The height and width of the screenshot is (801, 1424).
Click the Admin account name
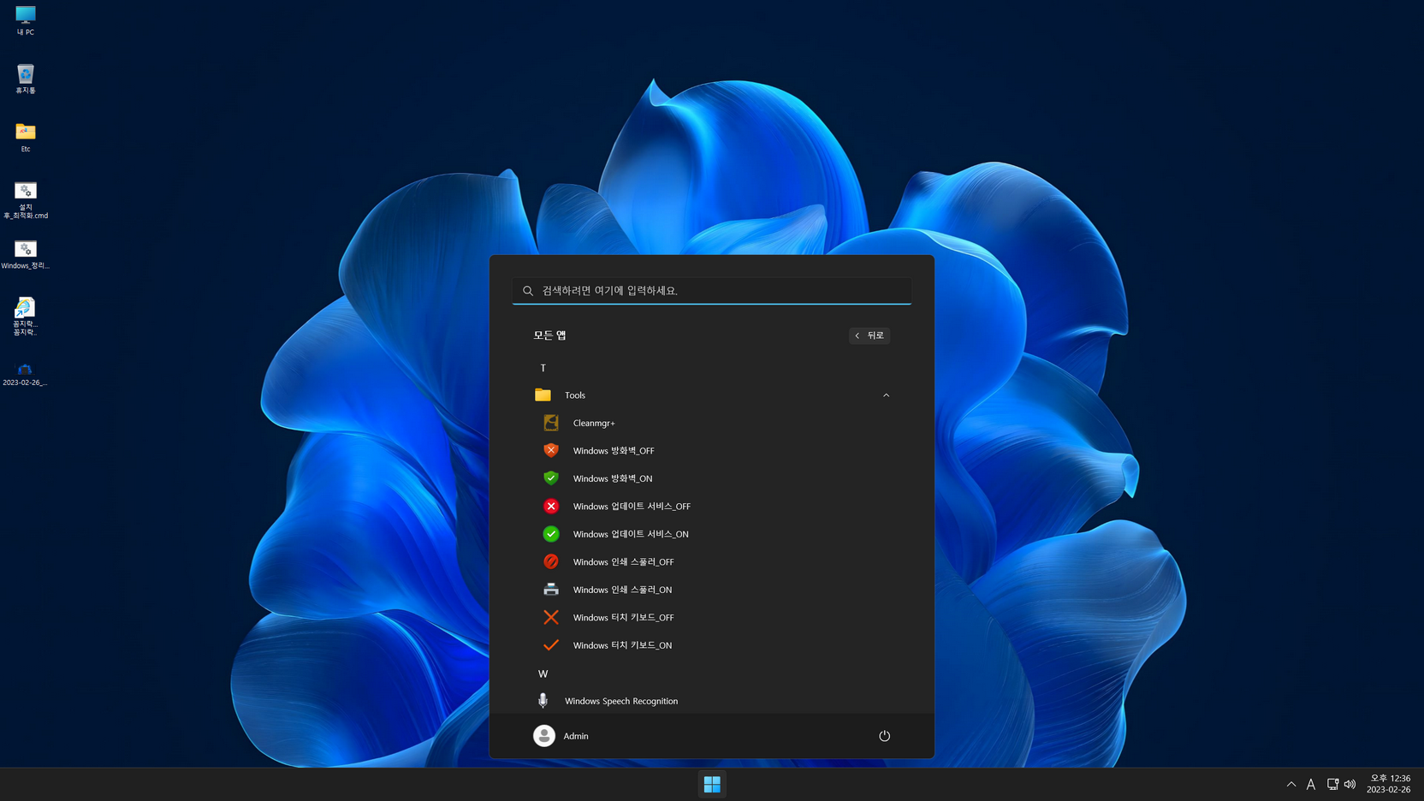tap(576, 736)
